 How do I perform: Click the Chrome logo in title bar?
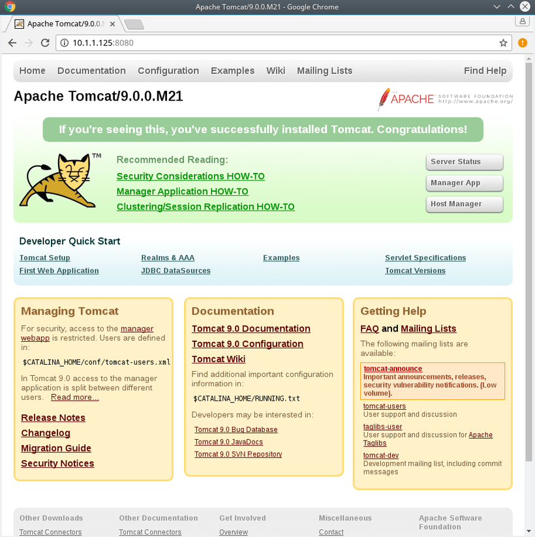coord(10,7)
